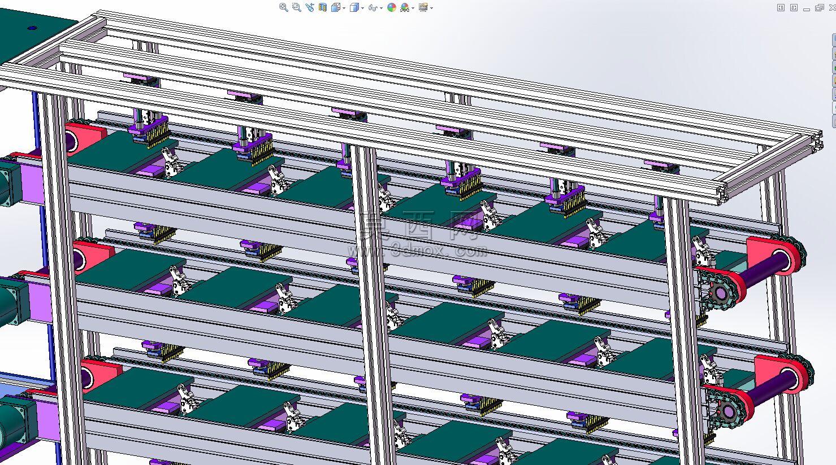Click the Display Style cube icon
Screen dimensions: 836x465
click(x=354, y=7)
